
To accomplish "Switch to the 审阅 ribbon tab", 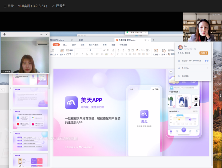I will [x=105, y=45].
